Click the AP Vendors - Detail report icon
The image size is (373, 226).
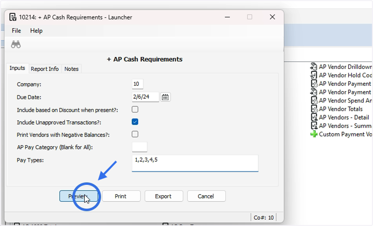click(314, 117)
